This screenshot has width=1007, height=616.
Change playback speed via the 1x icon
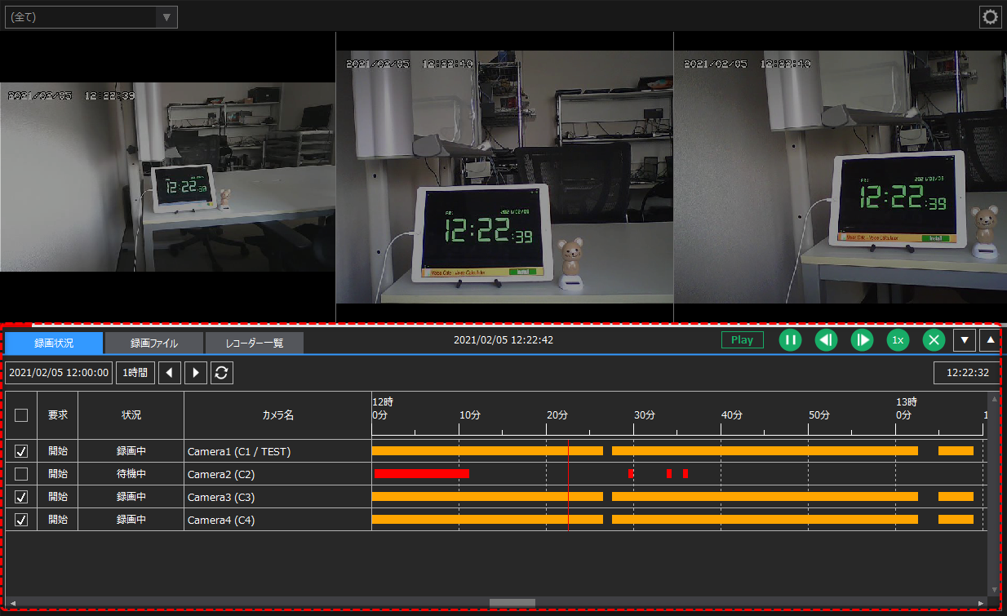click(898, 340)
